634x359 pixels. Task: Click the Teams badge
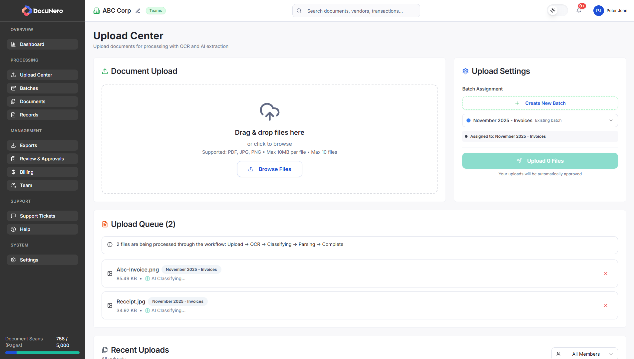tap(156, 10)
